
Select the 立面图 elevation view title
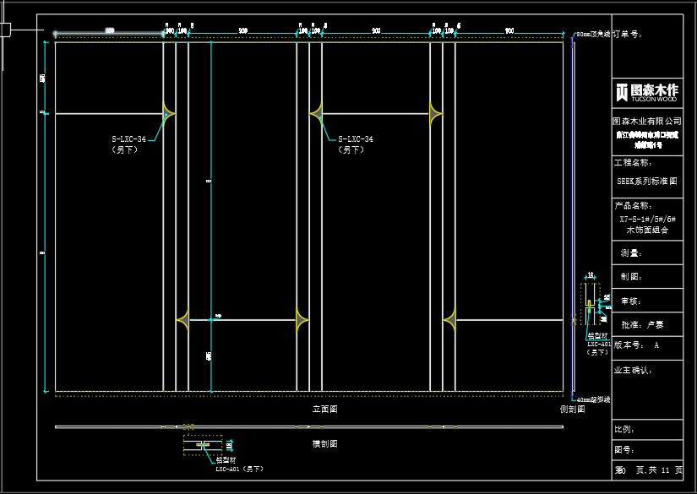[324, 409]
